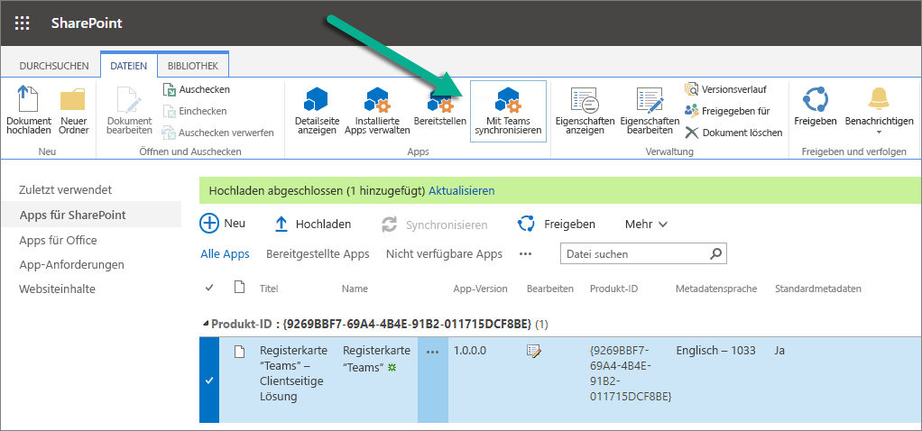Click Freigegeben für in ribbon

(x=727, y=111)
